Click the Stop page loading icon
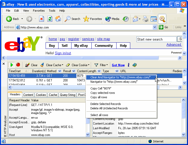Screen dimensions: 188x145 (41, 19)
